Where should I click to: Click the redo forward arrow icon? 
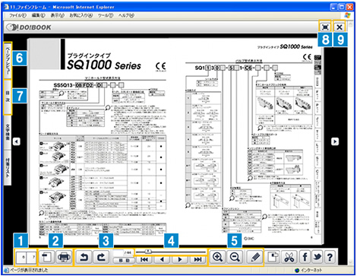click(x=101, y=257)
